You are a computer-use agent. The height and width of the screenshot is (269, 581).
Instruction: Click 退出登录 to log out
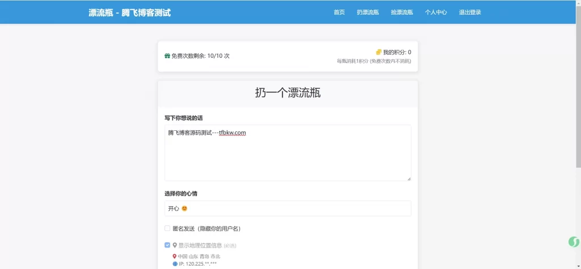(x=470, y=12)
